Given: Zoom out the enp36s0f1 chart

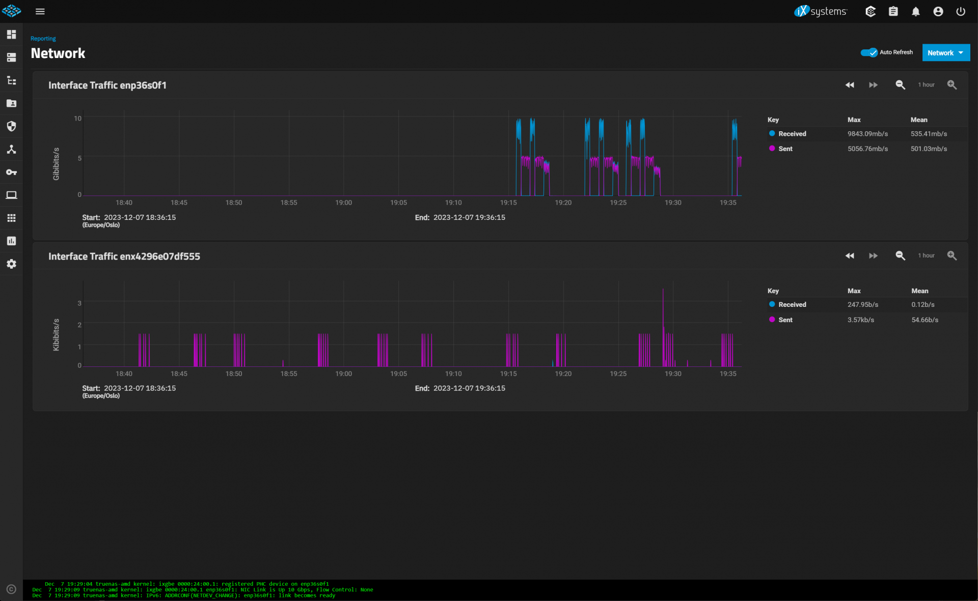Looking at the screenshot, I should (900, 85).
